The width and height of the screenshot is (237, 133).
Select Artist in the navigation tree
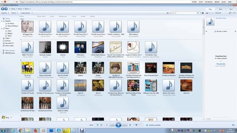point(9,31)
